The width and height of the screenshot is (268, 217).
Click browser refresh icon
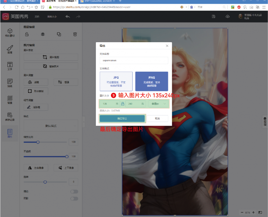16,7
